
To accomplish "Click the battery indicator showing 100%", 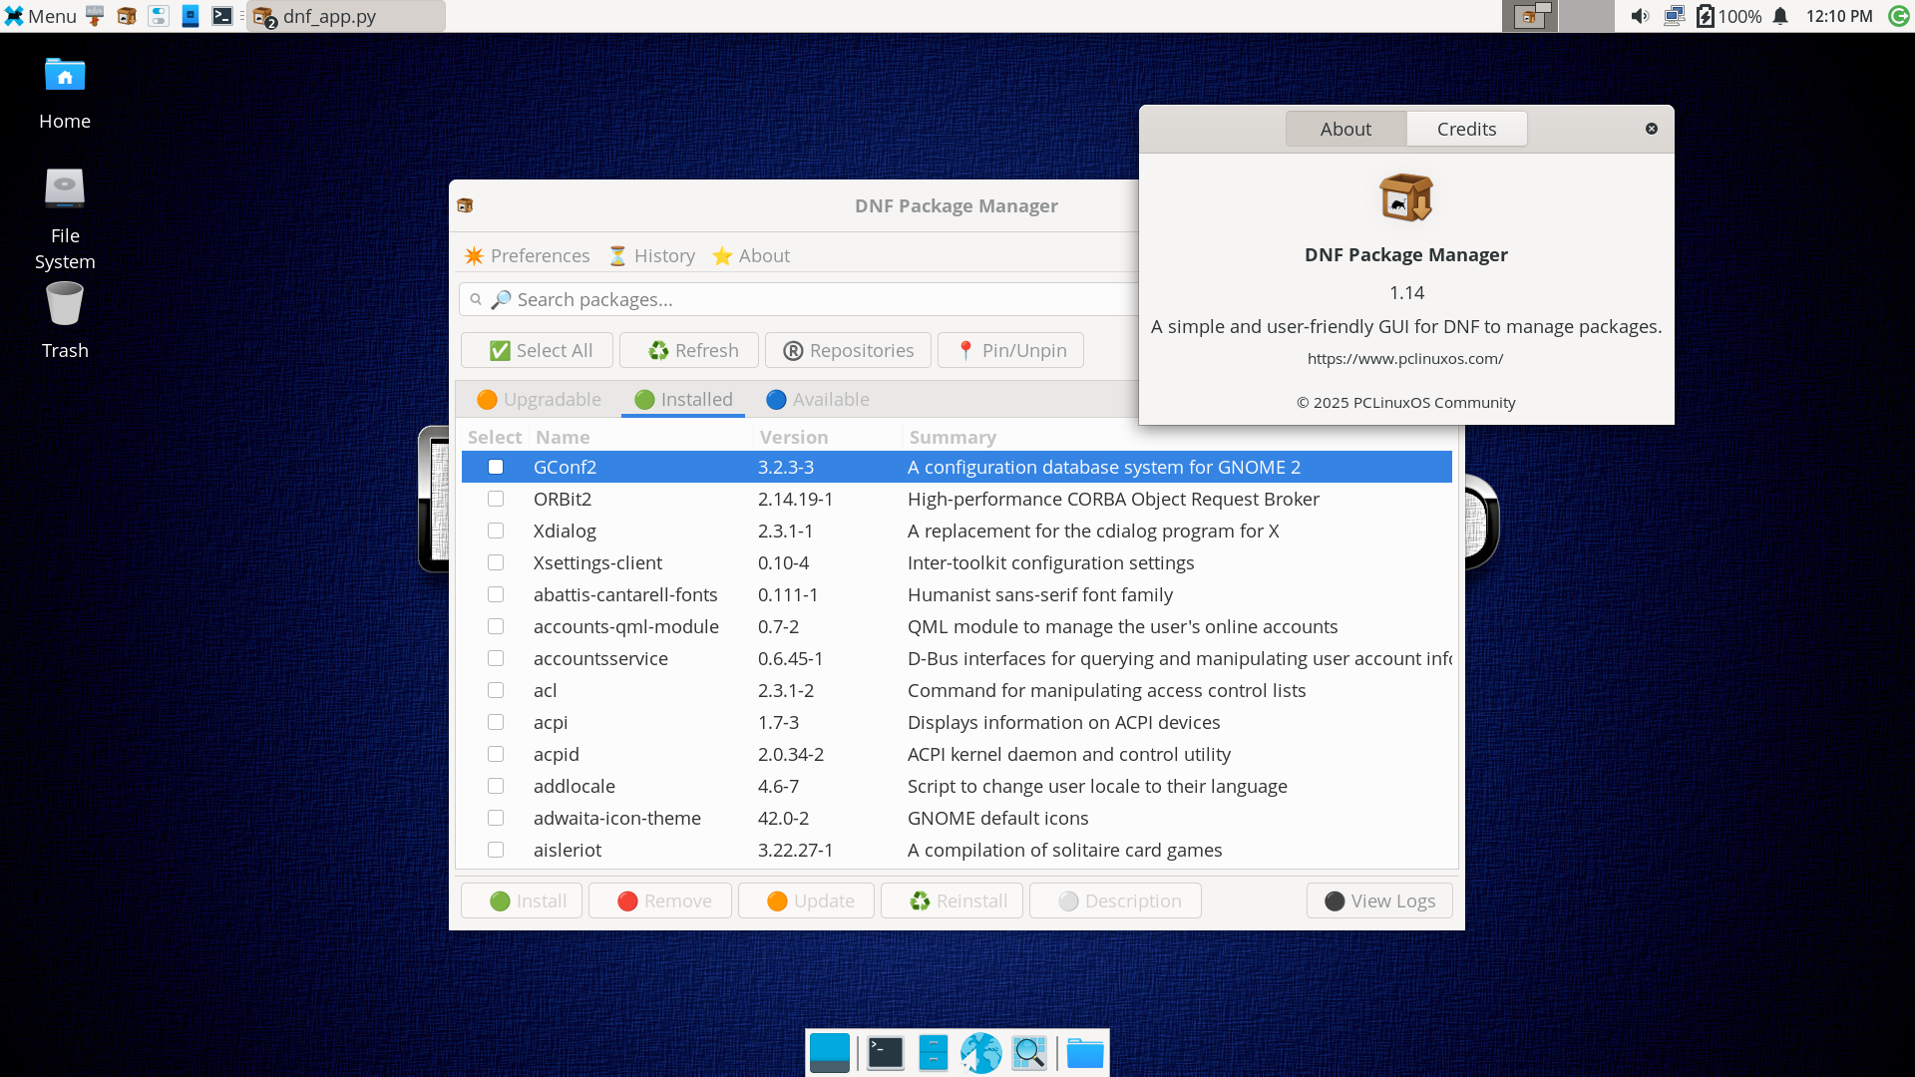I will click(1728, 16).
